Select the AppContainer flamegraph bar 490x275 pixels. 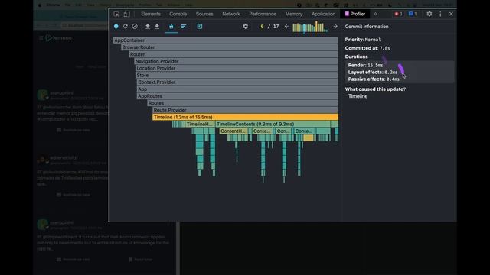226,40
